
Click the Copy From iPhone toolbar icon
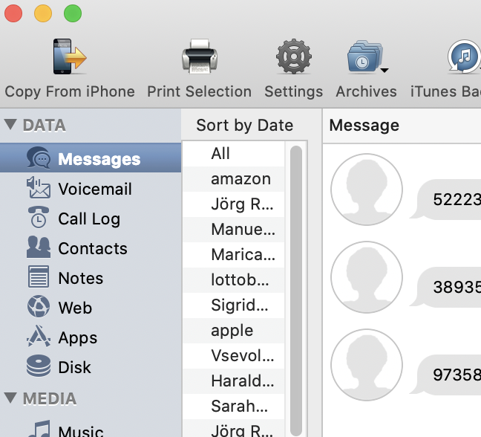tap(70, 56)
